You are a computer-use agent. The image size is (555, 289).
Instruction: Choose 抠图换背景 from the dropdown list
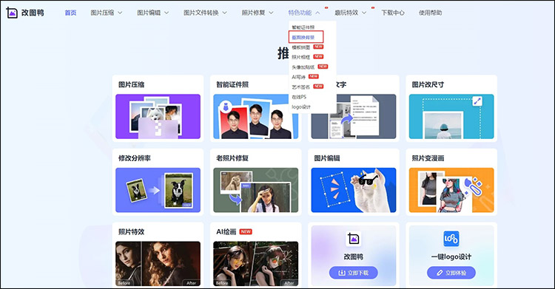(306, 37)
